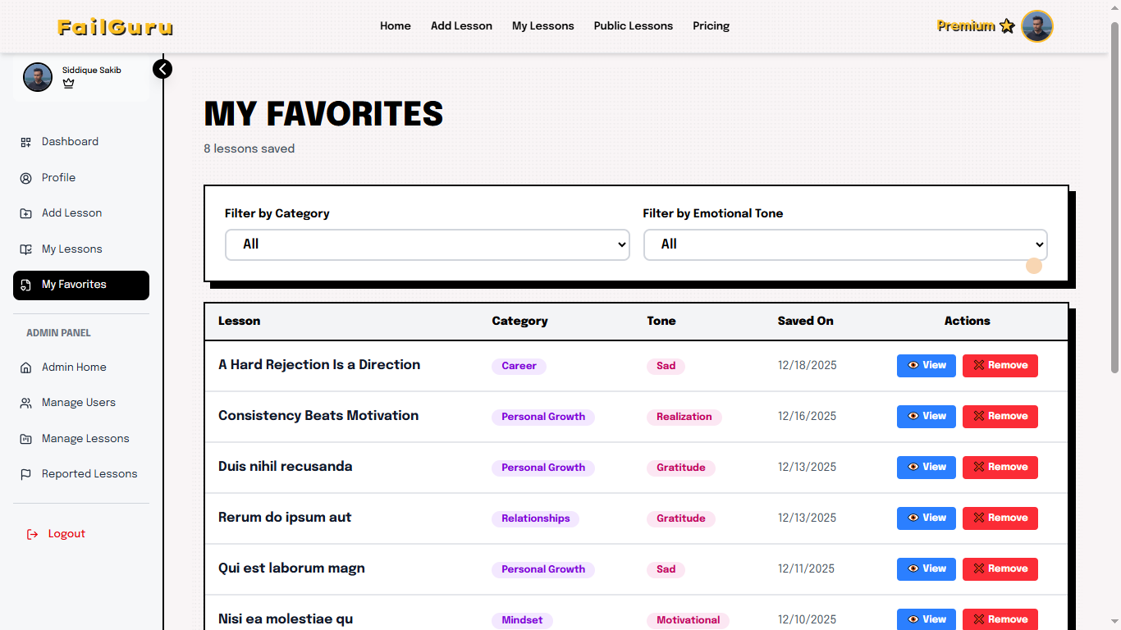
Task: Open Reported Lessons in admin panel
Action: pos(81,474)
